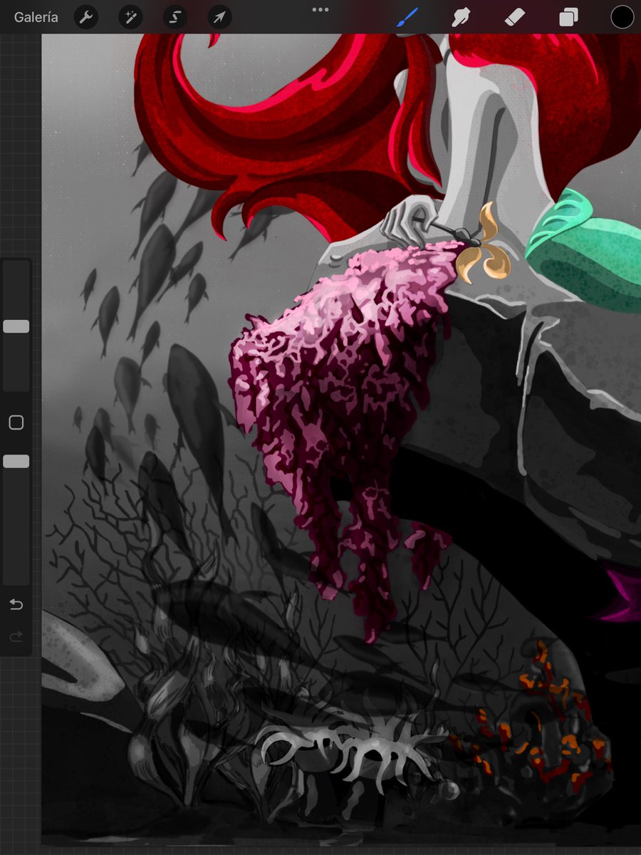Open the Galería gallery view

tap(36, 17)
